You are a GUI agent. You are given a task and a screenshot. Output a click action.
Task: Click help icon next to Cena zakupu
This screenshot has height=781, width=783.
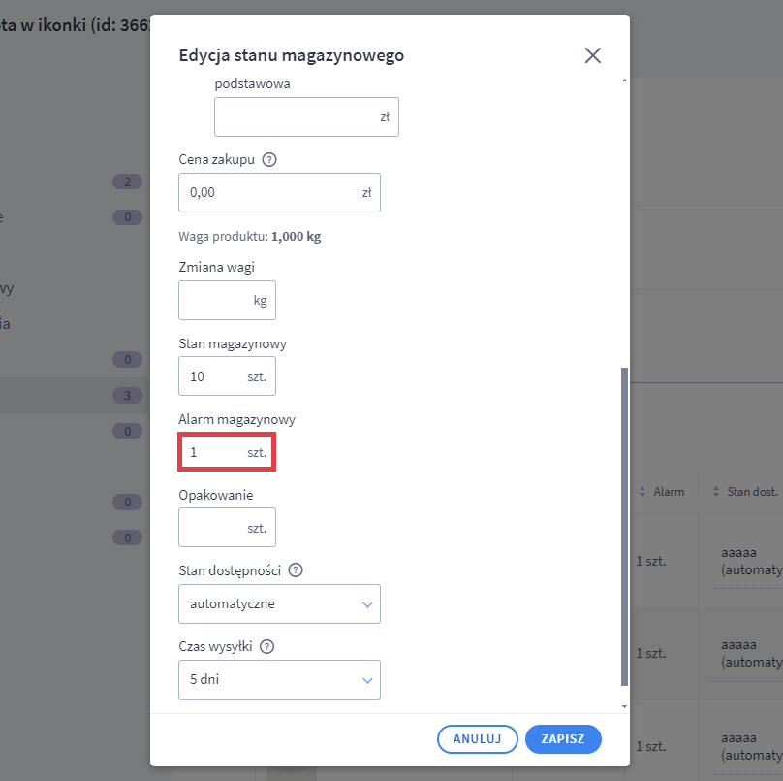(269, 160)
